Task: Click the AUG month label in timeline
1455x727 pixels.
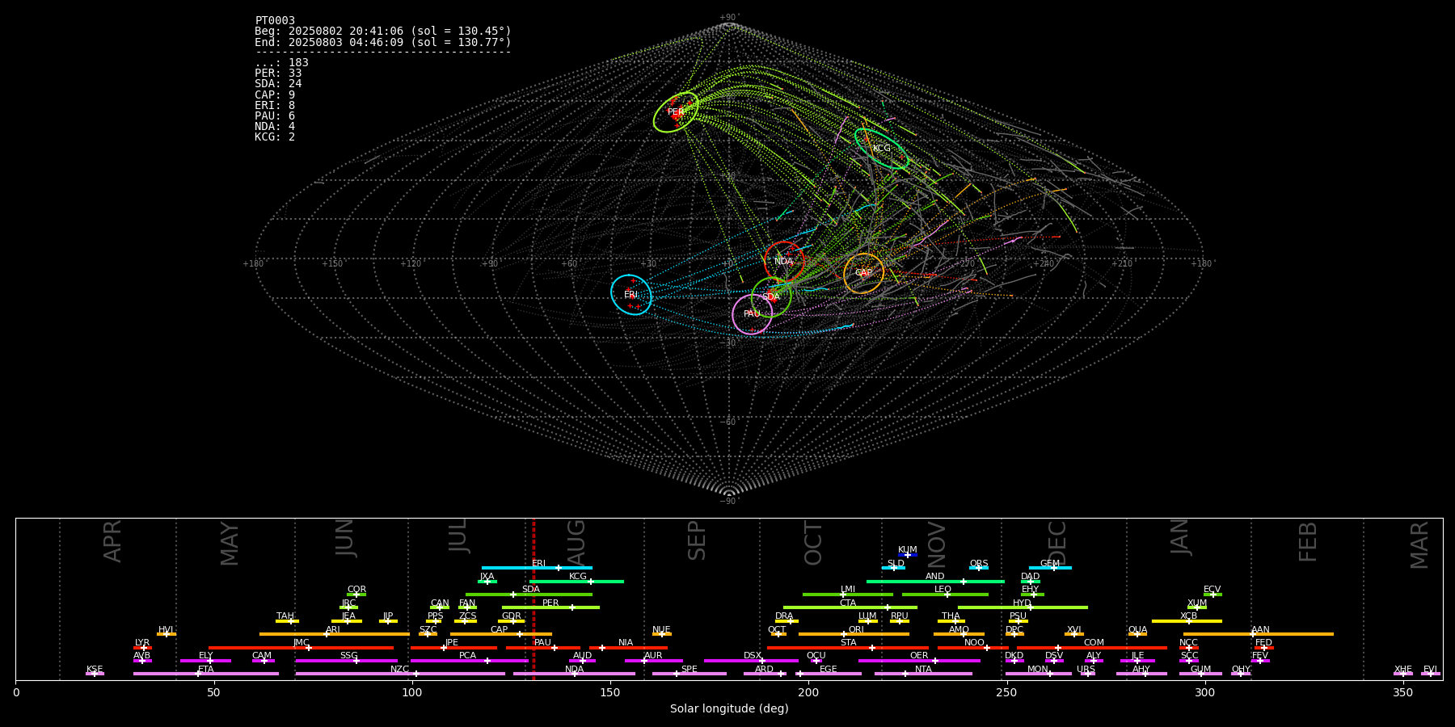Action: (x=576, y=542)
